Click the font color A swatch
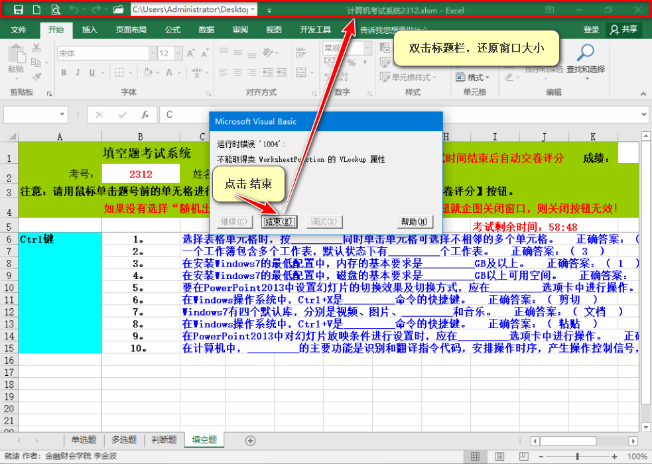This screenshot has height=464, width=652. (x=169, y=73)
